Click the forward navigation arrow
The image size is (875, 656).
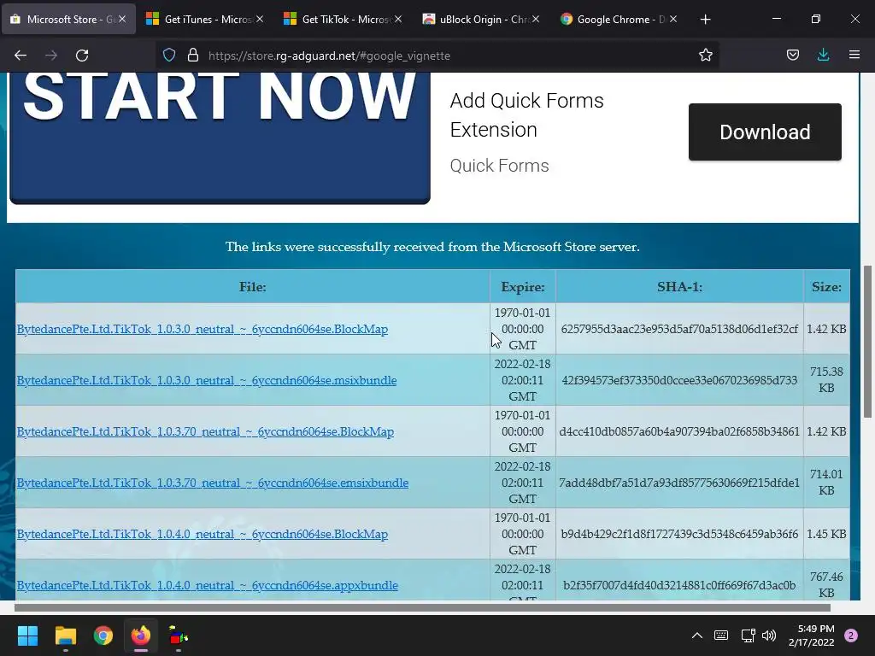coord(51,56)
